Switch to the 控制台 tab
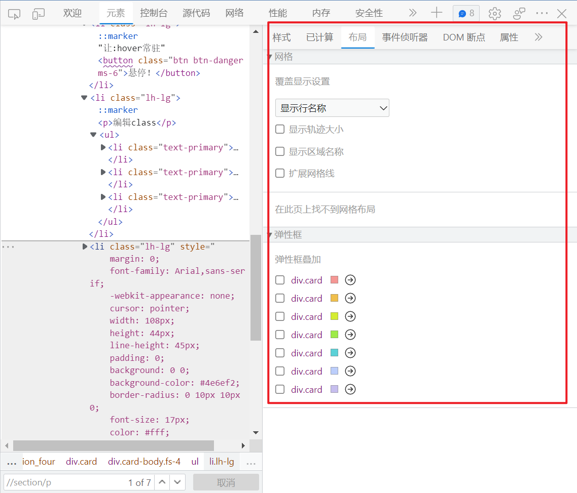The image size is (577, 493). [x=154, y=13]
